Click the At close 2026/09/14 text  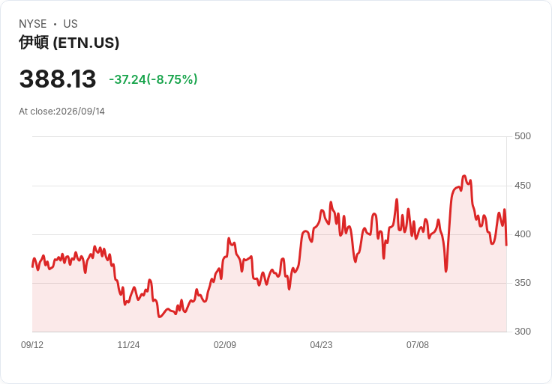pyautogui.click(x=62, y=112)
